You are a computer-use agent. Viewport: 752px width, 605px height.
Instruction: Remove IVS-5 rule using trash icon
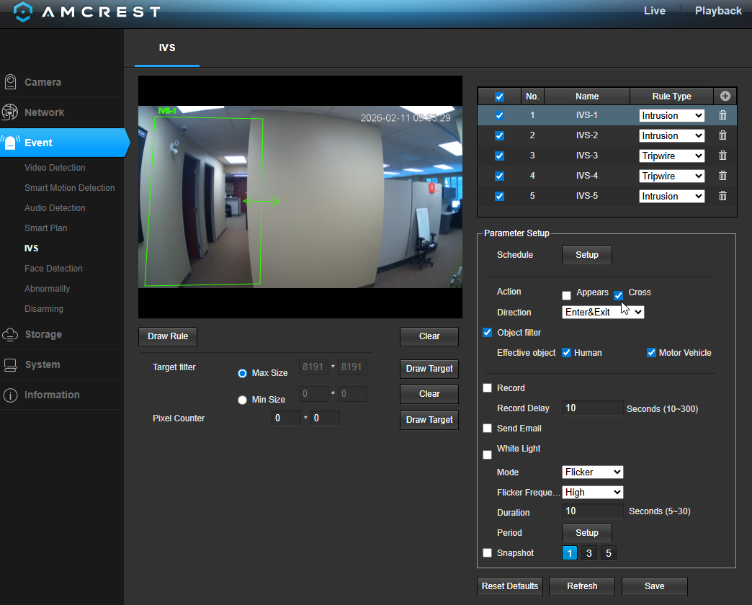tap(722, 196)
